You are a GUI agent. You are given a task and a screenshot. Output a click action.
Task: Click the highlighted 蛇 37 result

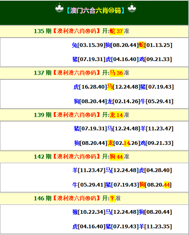117,31
